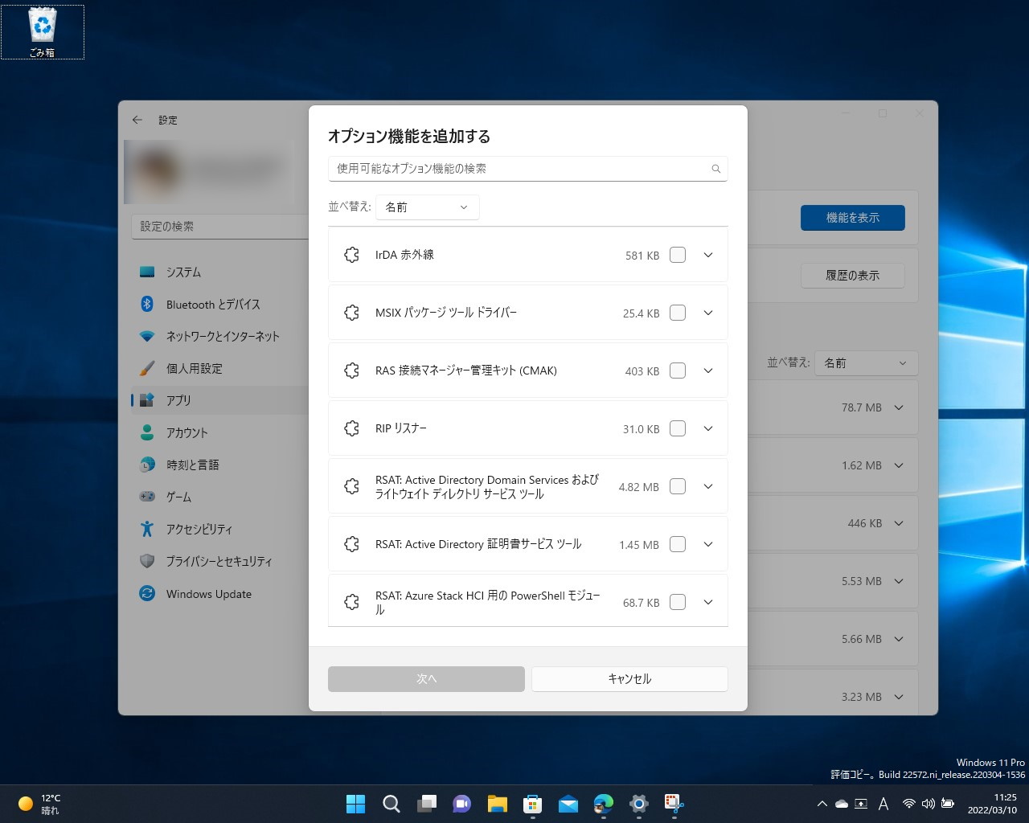Open the 並べ替え 名前 dropdown in dialog
This screenshot has width=1029, height=823.
pos(427,207)
